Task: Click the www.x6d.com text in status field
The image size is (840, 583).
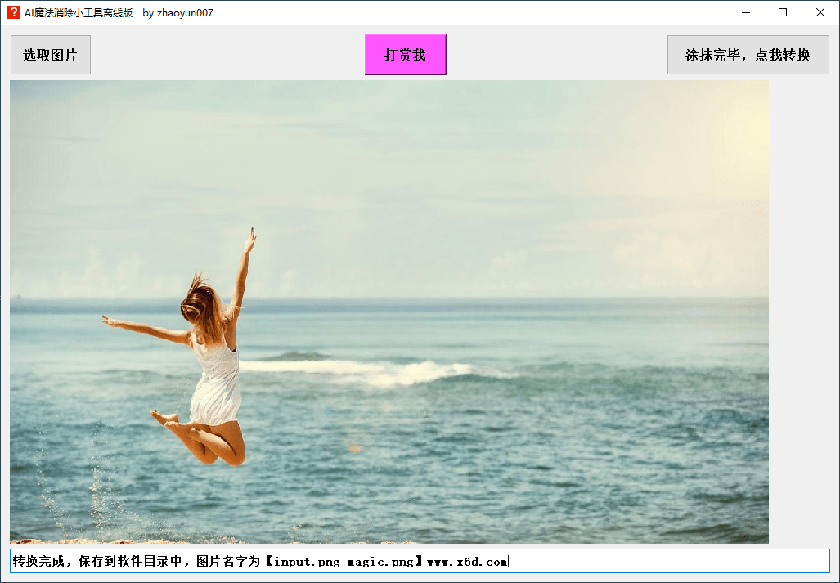Action: (466, 562)
